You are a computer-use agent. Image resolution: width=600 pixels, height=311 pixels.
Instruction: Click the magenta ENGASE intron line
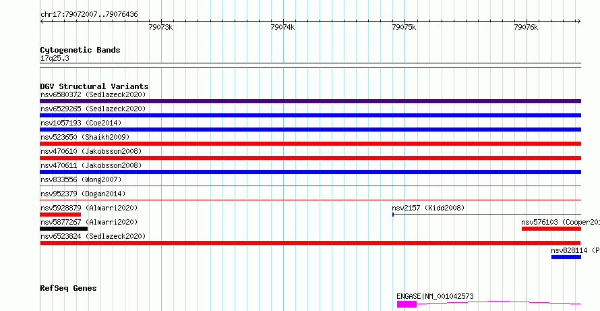499,303
